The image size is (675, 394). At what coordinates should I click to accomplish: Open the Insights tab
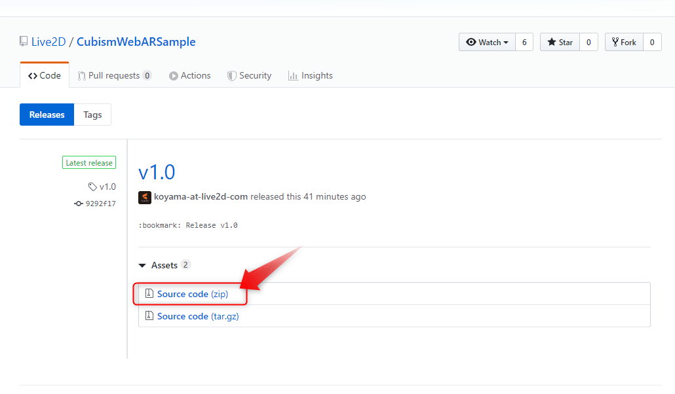pos(311,76)
